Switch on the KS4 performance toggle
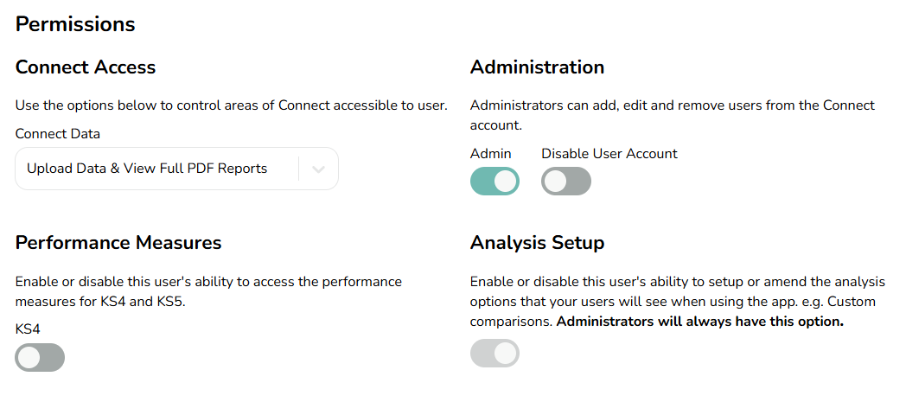Image resolution: width=906 pixels, height=402 pixels. (x=40, y=358)
